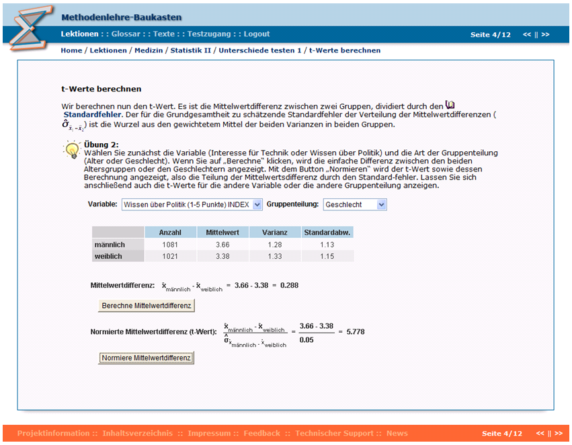Open Feedback footer link
572x445 pixels.
[262, 434]
